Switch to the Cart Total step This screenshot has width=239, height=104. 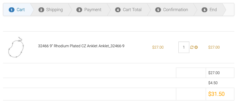point(132,10)
